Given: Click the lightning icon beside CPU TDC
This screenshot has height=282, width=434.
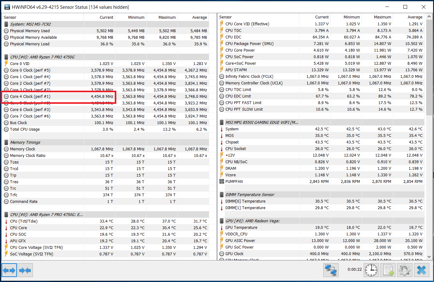Looking at the screenshot, I should (222, 30).
